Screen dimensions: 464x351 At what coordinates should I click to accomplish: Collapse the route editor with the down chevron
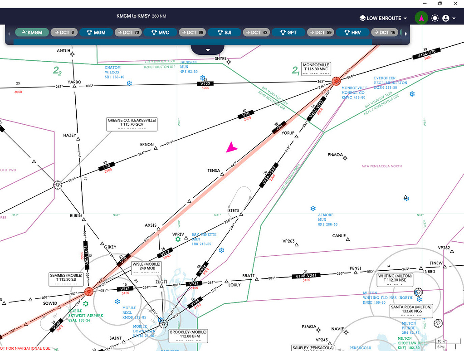pos(208,50)
